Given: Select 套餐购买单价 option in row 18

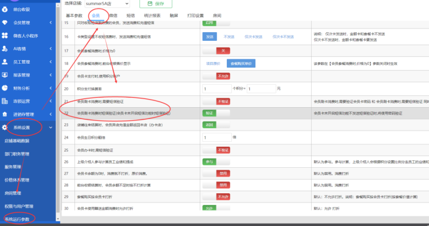Looking at the screenshot, I should click(241, 63).
